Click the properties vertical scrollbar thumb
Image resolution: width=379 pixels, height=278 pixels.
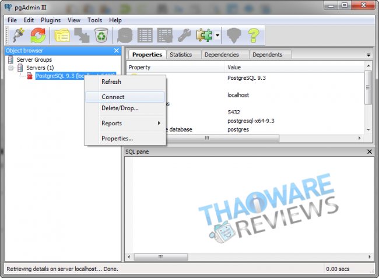[368, 87]
